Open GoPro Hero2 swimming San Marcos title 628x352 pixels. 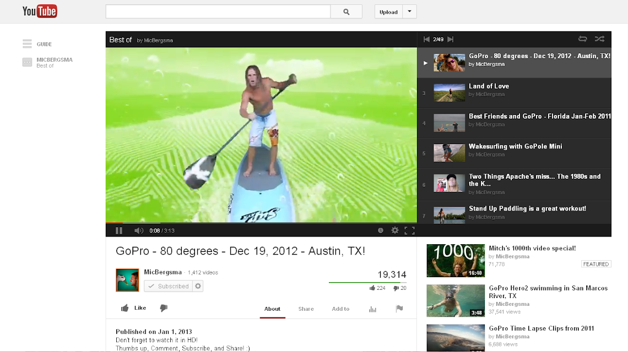click(548, 292)
